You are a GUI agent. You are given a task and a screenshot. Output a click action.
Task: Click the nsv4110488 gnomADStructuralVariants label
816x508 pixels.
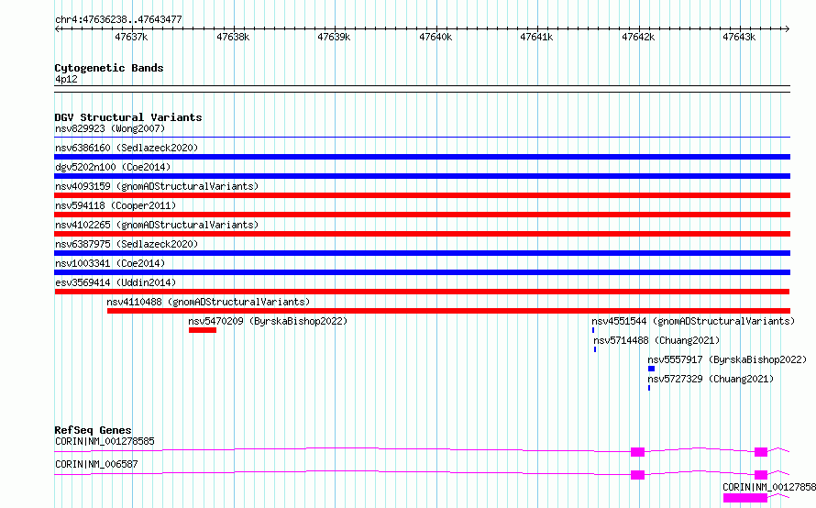pos(208,302)
